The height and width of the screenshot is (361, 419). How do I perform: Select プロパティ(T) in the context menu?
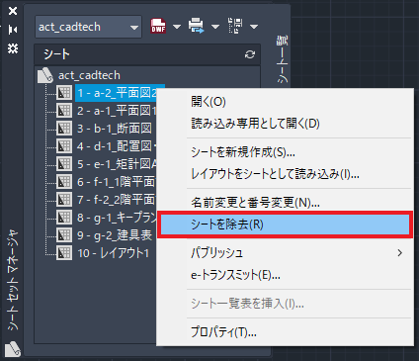coord(223,332)
